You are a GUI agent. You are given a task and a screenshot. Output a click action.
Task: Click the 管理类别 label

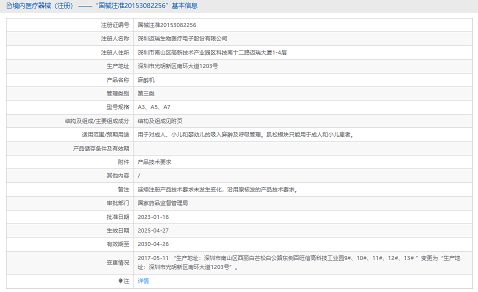tap(118, 93)
